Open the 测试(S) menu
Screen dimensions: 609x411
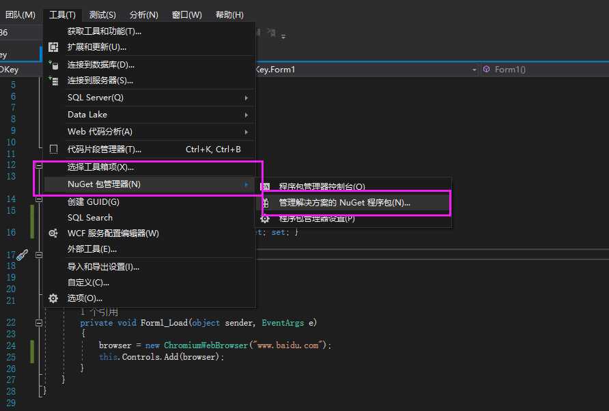point(102,15)
